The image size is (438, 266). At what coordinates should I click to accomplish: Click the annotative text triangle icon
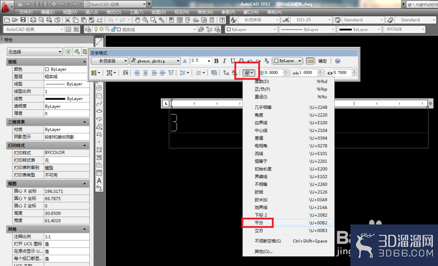tap(185, 61)
